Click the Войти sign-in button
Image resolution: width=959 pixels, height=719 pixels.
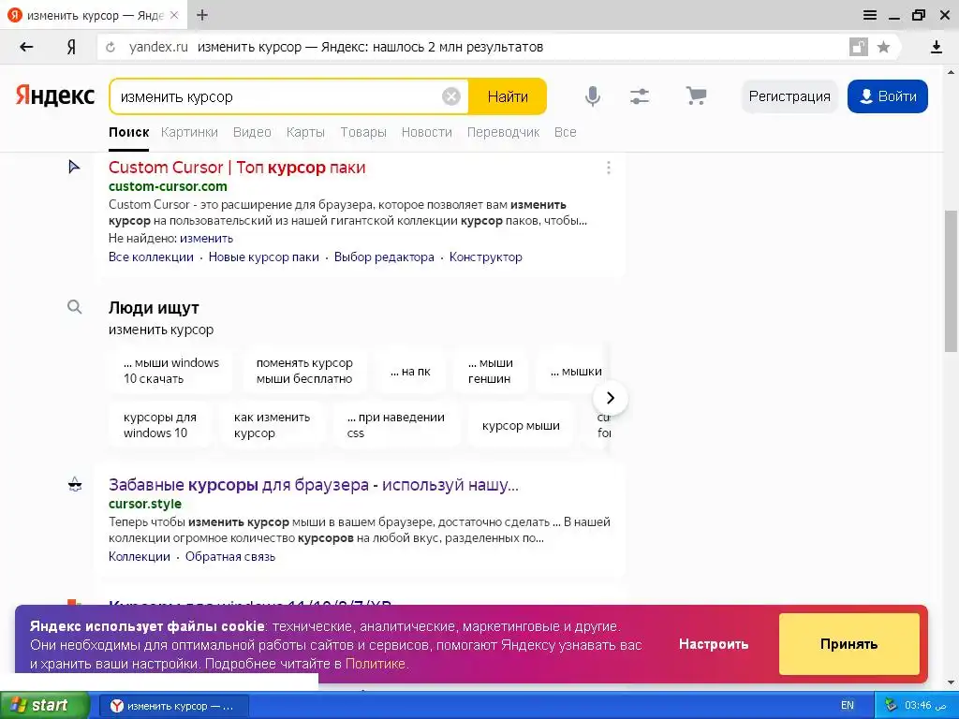888,96
